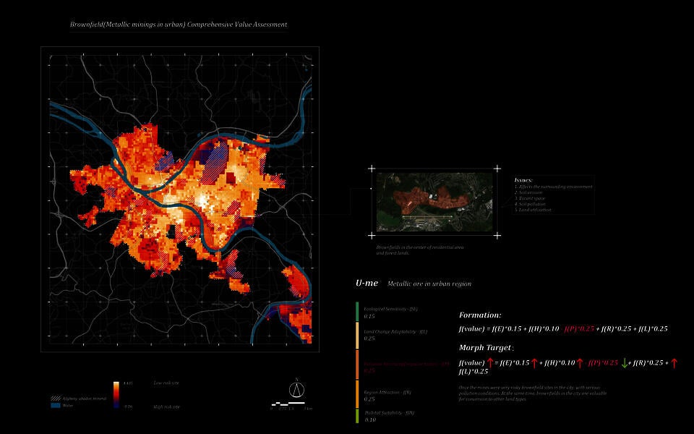The image size is (694, 434).
Task: Click the 'Issues:' heading
Action: coord(523,180)
